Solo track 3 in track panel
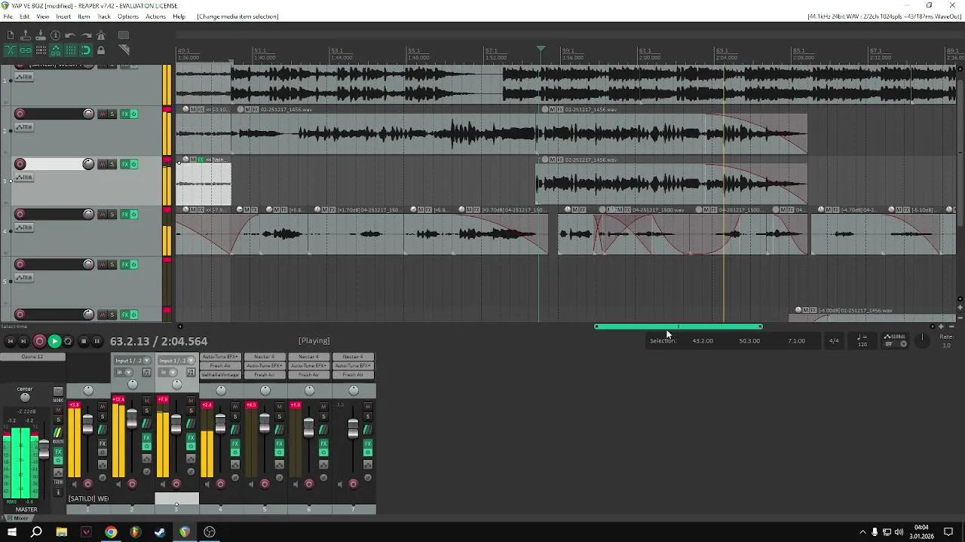This screenshot has height=542, width=965. point(112,164)
